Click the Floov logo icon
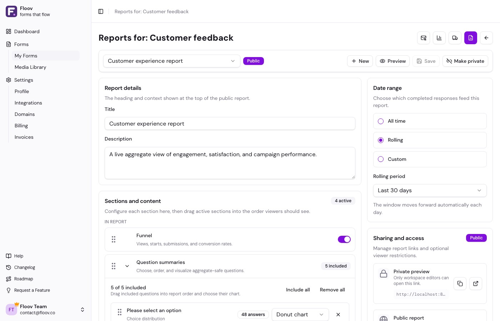The image size is (500, 321). click(x=11, y=11)
